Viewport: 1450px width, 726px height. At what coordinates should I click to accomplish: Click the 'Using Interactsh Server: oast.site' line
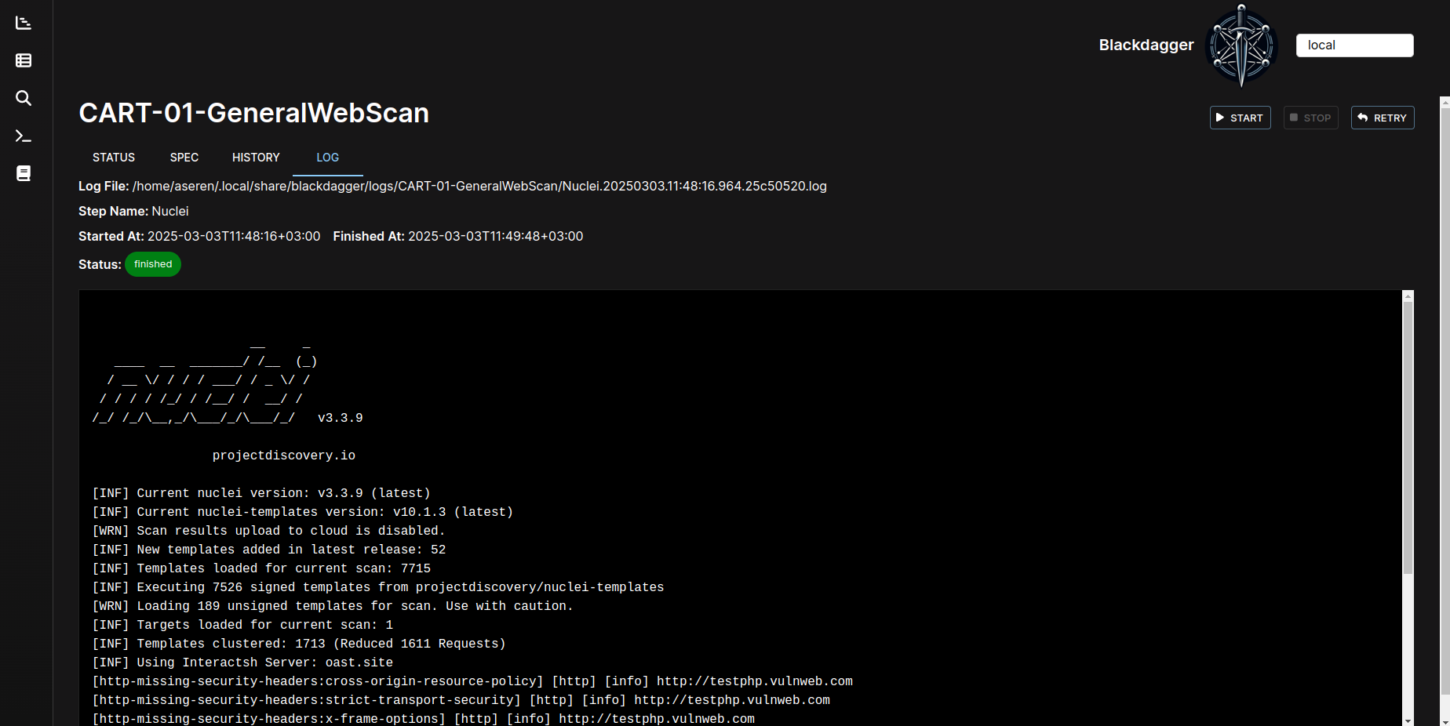[x=242, y=662]
